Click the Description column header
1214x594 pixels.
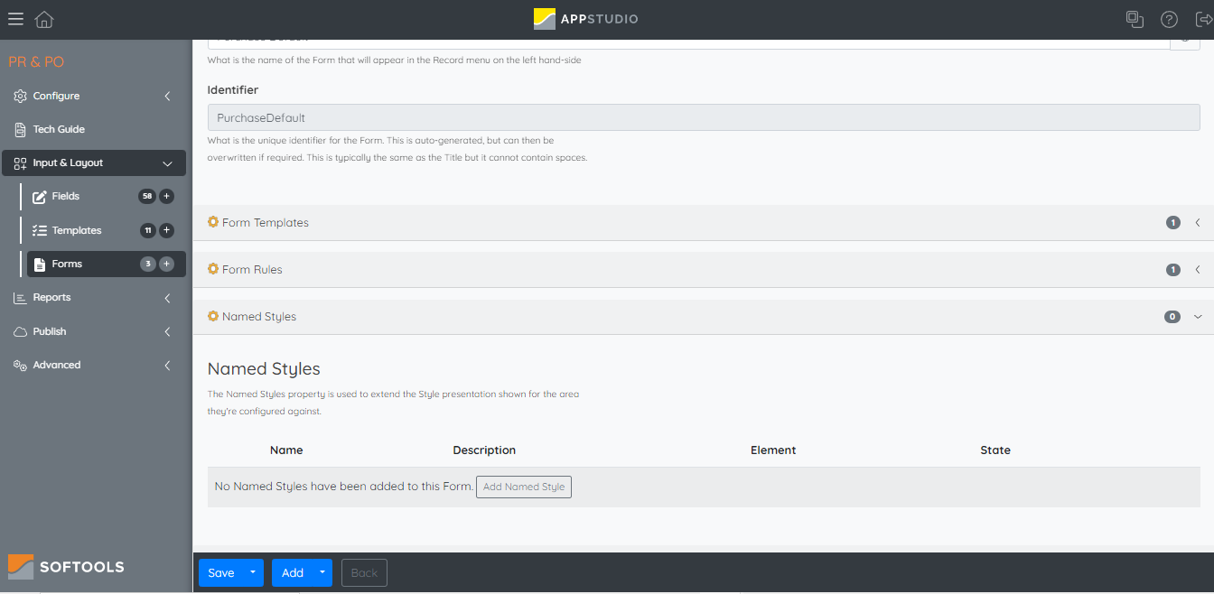[484, 450]
